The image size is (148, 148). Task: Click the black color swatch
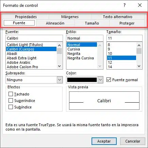click(82, 80)
